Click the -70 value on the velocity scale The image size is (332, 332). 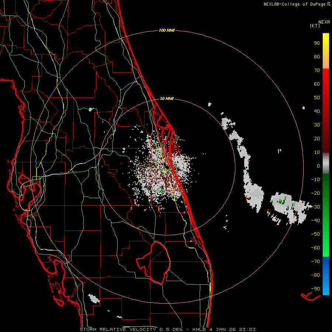(315, 262)
